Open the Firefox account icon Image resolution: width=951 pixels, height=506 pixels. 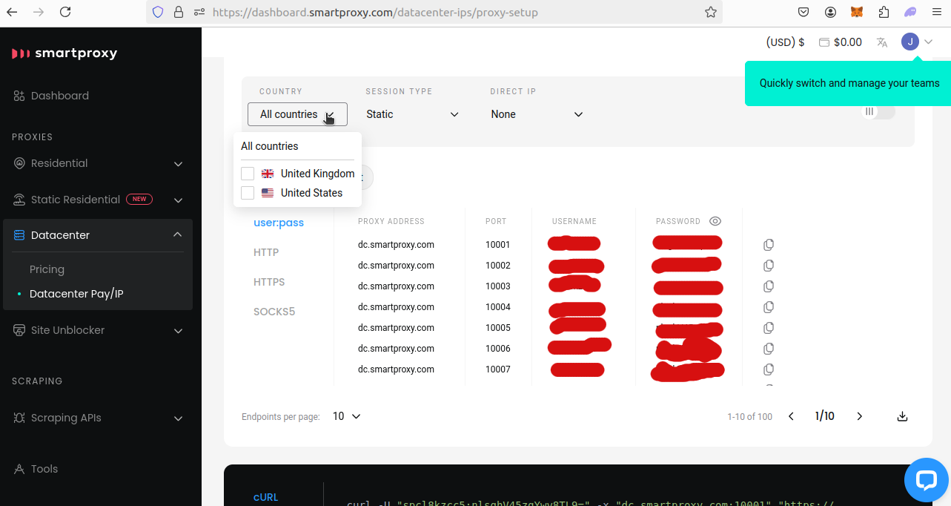830,12
